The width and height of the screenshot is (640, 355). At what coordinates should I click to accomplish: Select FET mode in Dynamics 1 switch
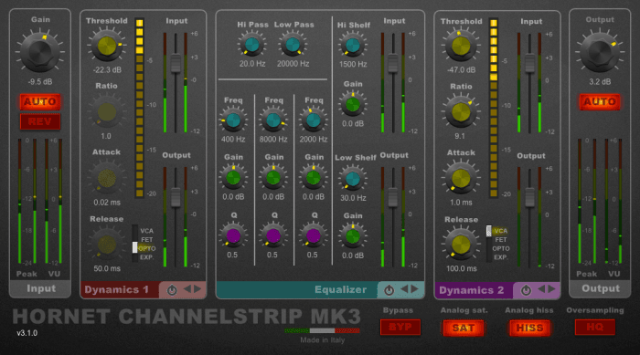pos(146,240)
